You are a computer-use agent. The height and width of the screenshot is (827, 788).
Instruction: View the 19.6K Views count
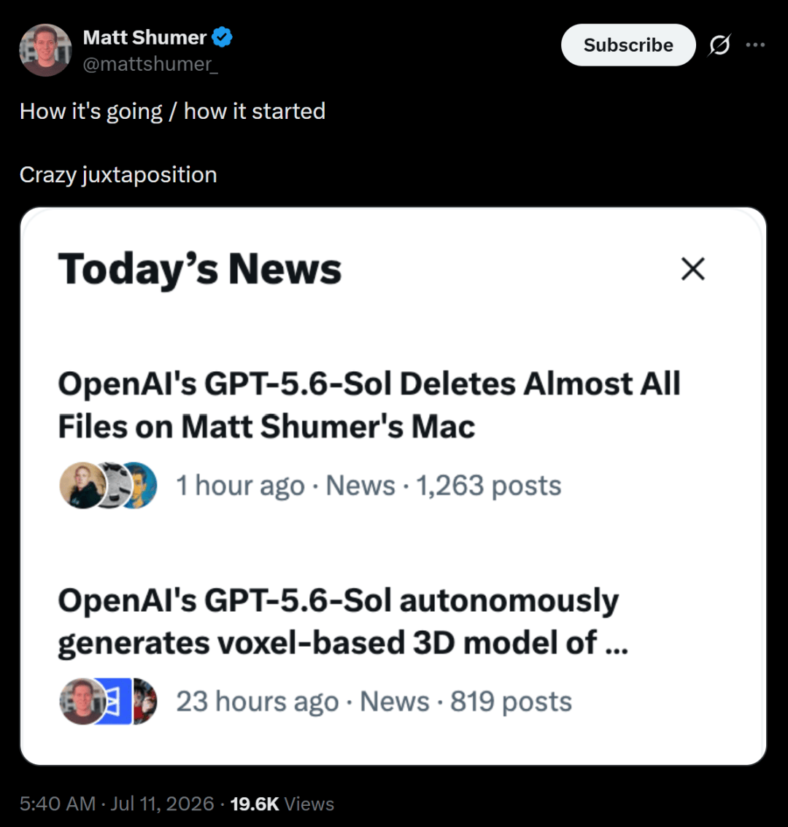pyautogui.click(x=282, y=804)
